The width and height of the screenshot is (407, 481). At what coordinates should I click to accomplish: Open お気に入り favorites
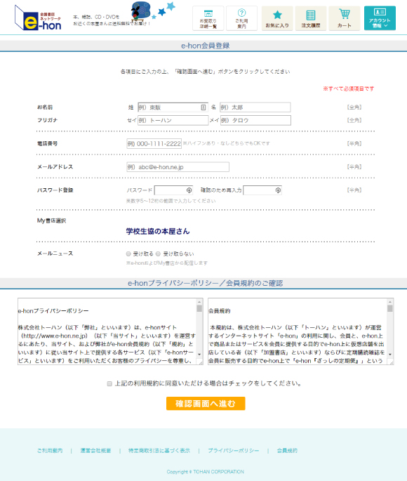tap(277, 18)
